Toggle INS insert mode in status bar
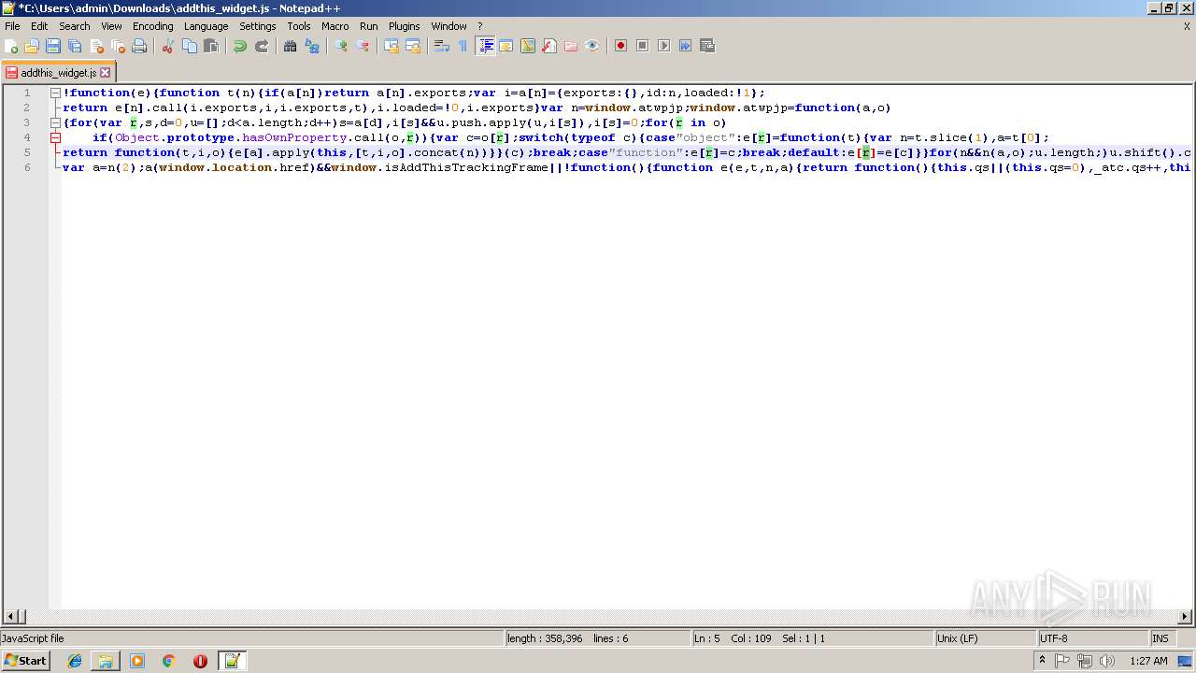The height and width of the screenshot is (673, 1196). (x=1160, y=638)
